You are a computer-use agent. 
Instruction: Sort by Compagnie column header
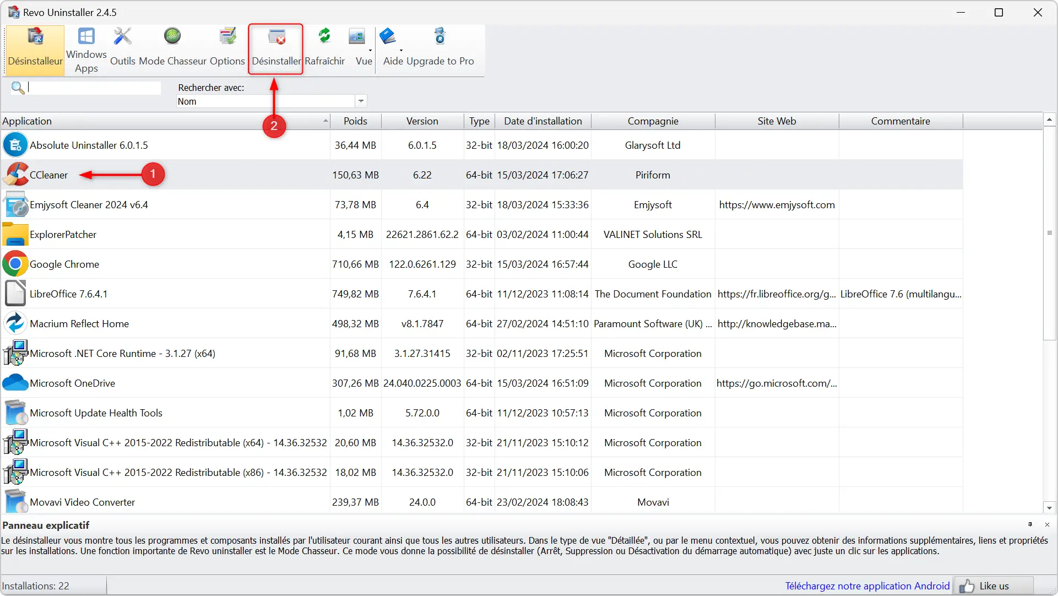pos(653,121)
